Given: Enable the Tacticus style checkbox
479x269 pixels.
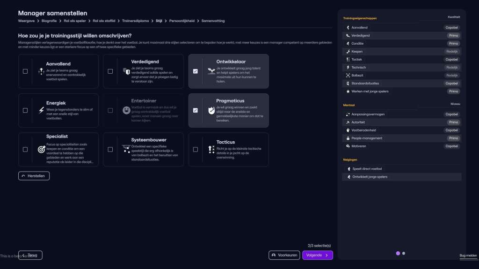Looking at the screenshot, I should (195, 150).
